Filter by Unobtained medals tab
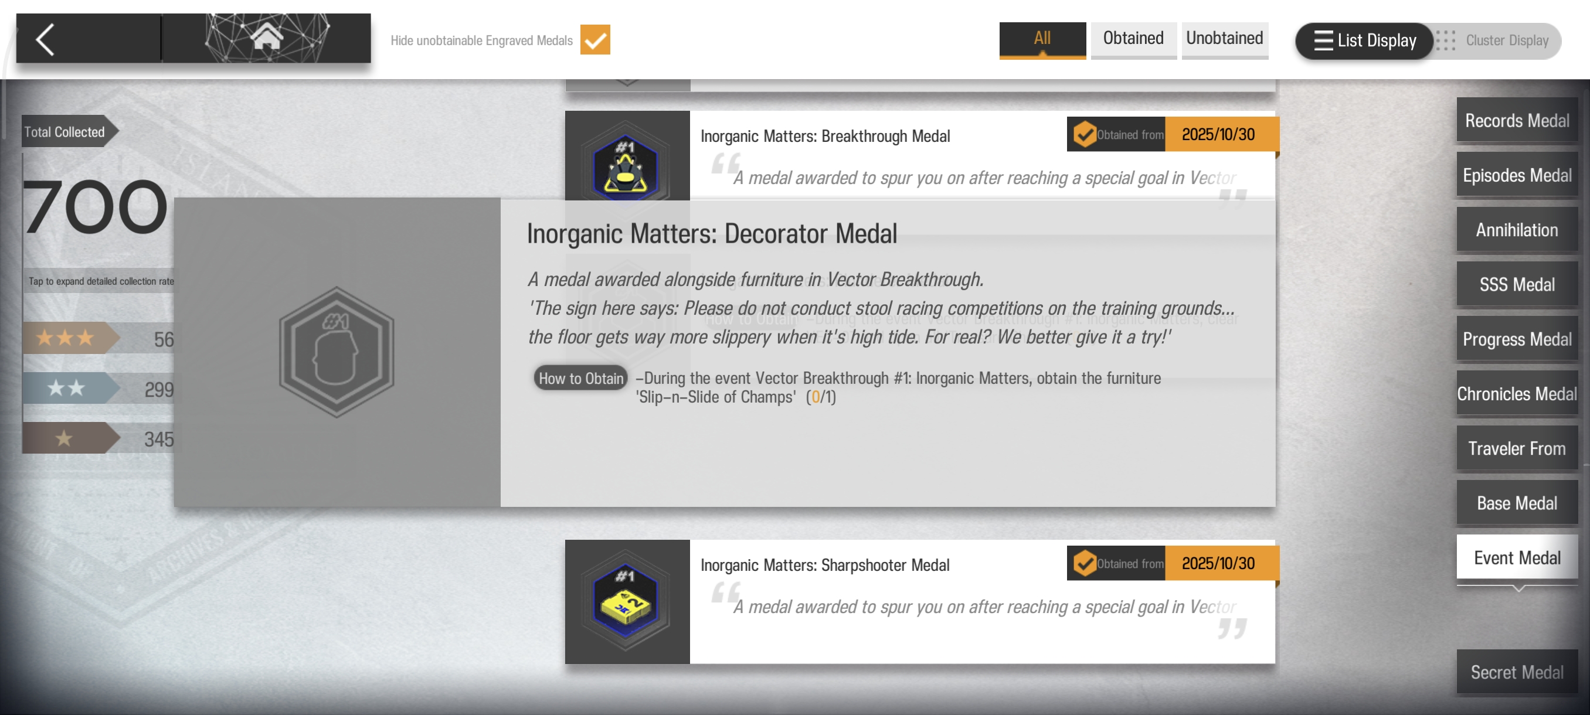Viewport: 1590px width, 715px height. 1224,39
